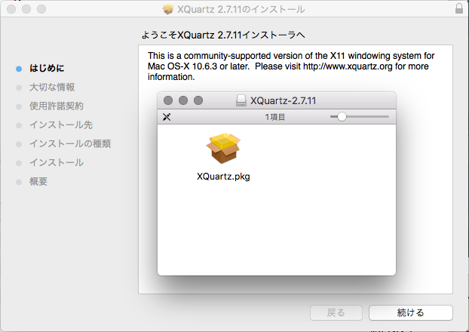Viewport: 469px width, 332px height.
Task: Minimize the XQuartz installer window
Action: tap(25, 10)
